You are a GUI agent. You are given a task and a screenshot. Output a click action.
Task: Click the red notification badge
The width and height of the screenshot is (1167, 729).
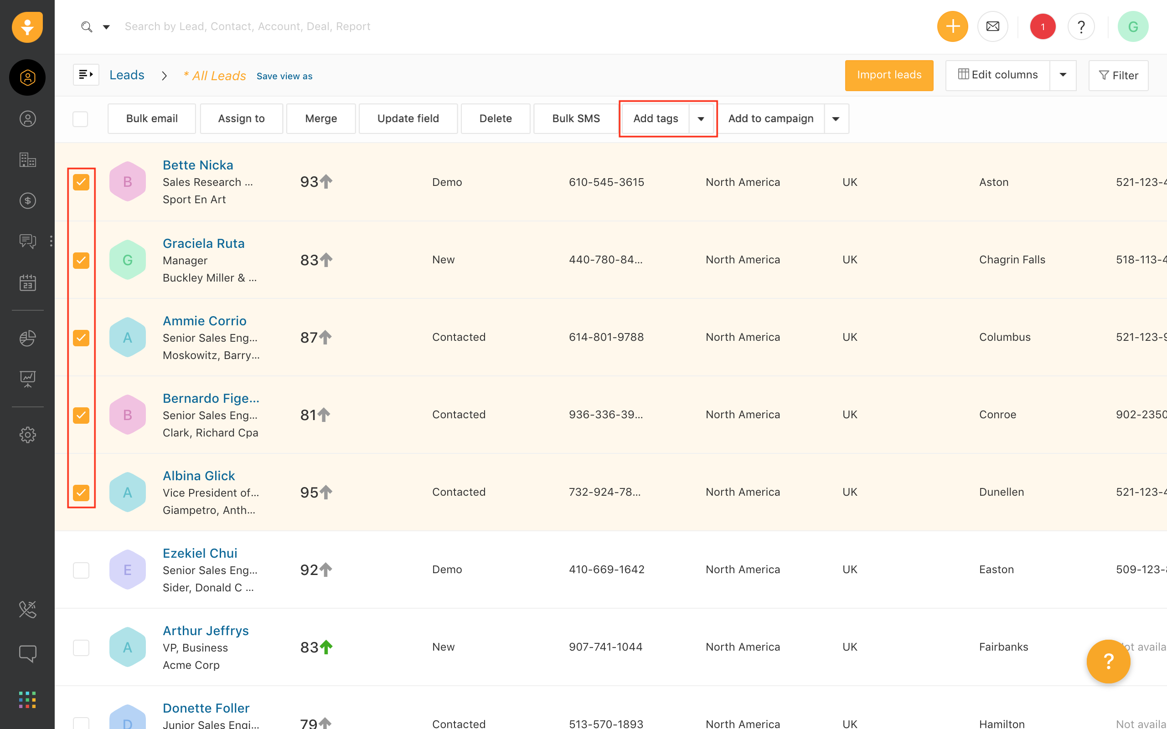tap(1043, 26)
